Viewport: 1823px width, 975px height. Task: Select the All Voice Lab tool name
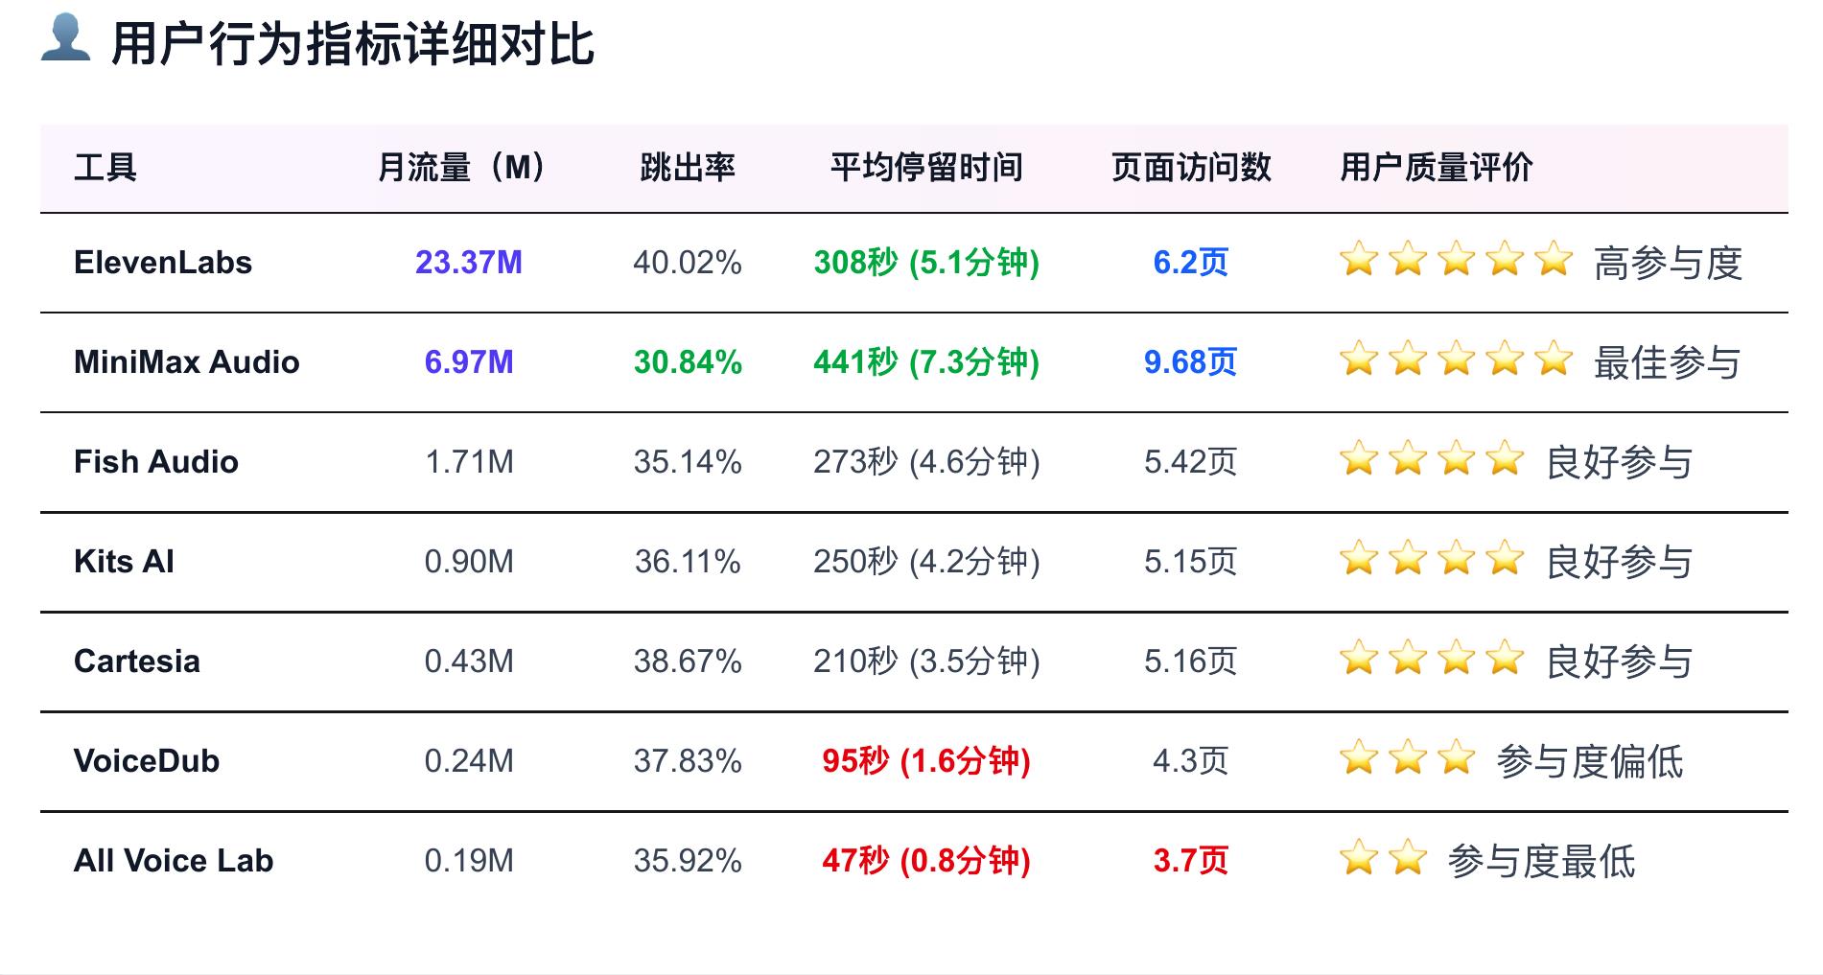[x=174, y=861]
